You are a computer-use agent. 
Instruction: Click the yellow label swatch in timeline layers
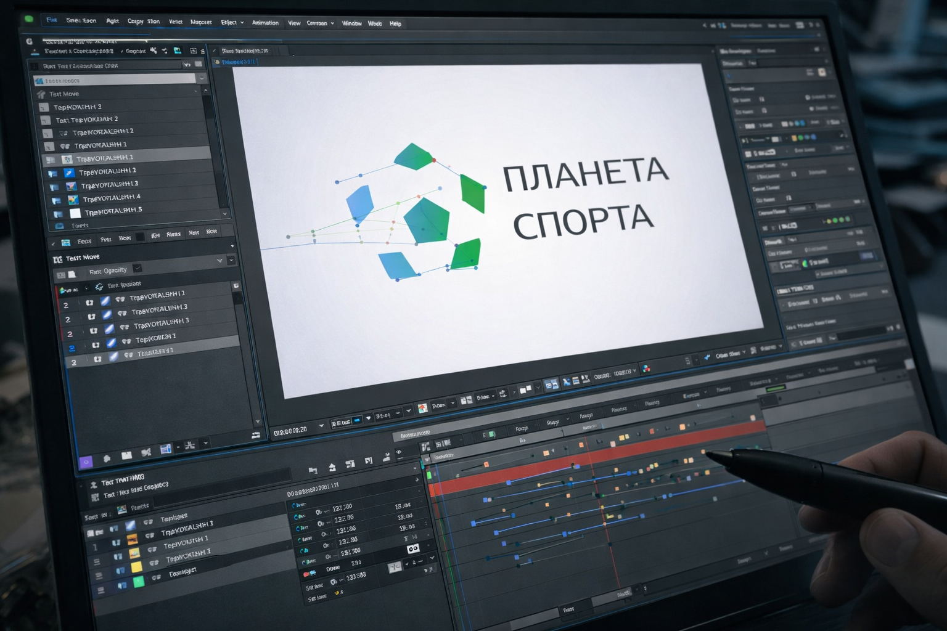coord(136,567)
